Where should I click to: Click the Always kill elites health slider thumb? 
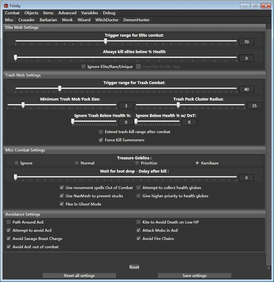point(15,58)
